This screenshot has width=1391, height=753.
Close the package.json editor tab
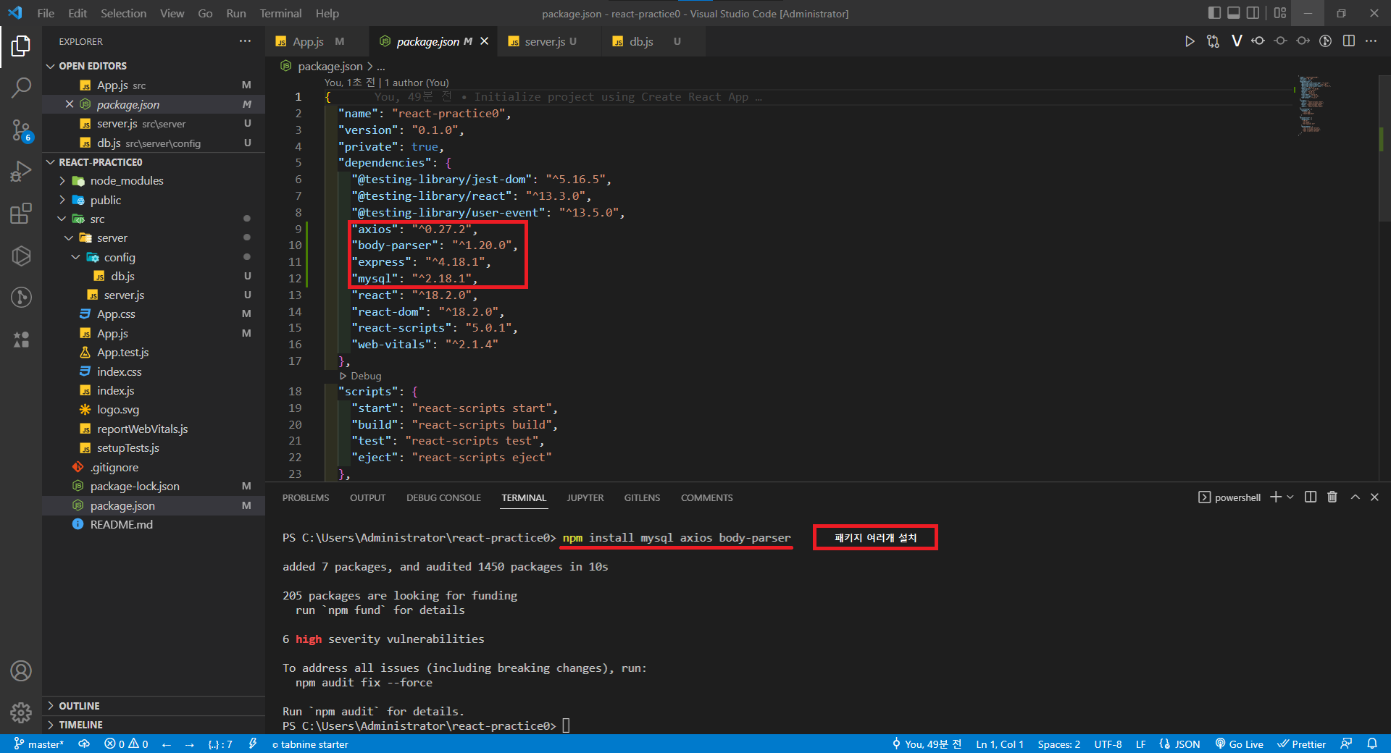tap(485, 41)
